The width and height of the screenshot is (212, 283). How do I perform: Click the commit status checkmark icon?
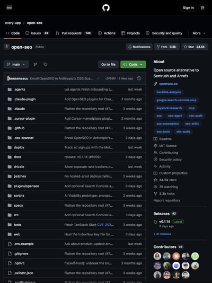98,78
